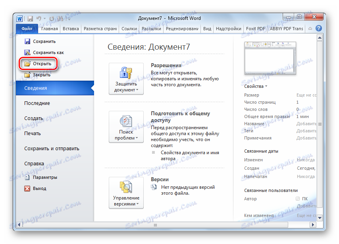Choose Сохранить как in the sidebar
Screen dimensions: 339x244
(44, 52)
